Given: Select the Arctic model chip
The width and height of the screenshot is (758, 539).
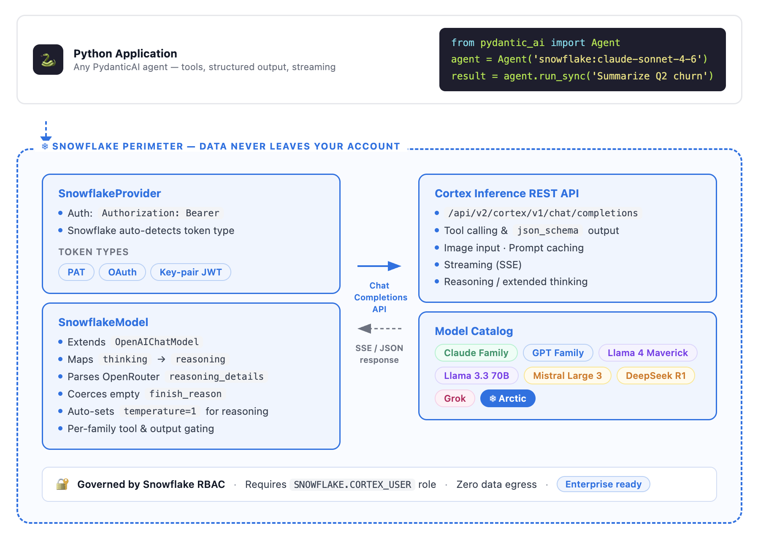Looking at the screenshot, I should tap(508, 398).
